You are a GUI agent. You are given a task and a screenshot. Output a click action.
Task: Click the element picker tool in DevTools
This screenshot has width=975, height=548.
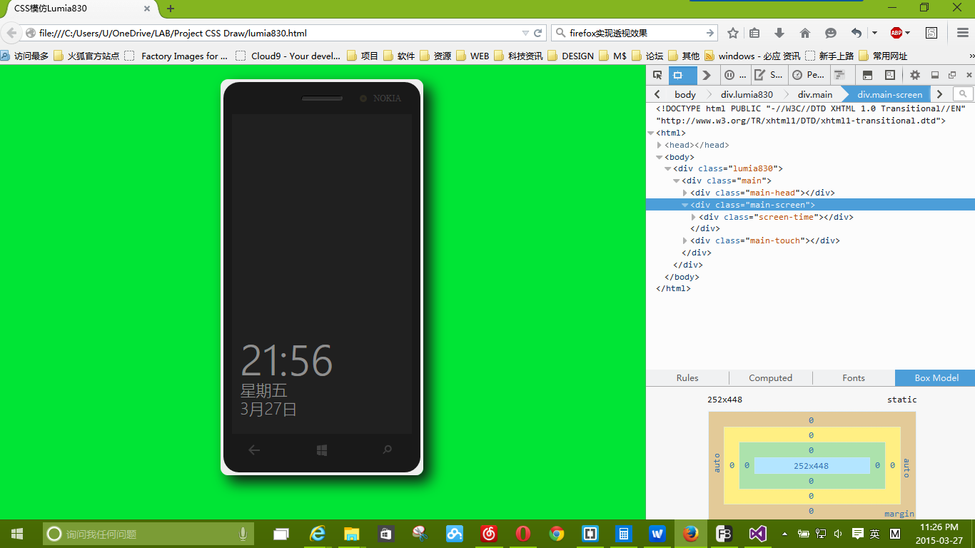click(x=657, y=75)
